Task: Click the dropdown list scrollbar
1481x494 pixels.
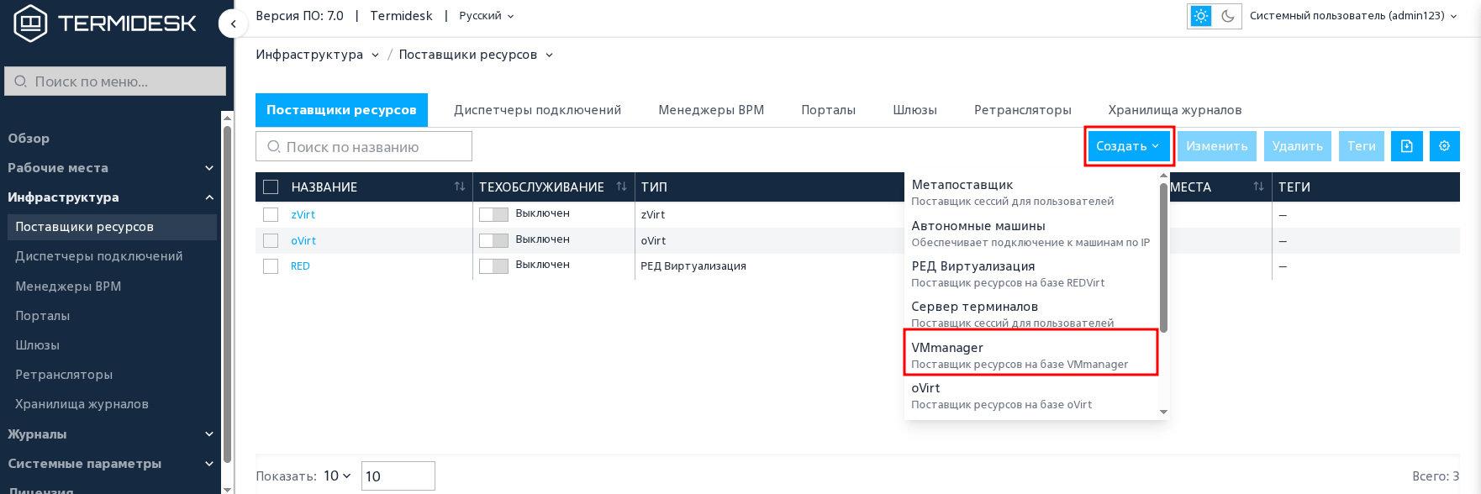Action: [1163, 256]
